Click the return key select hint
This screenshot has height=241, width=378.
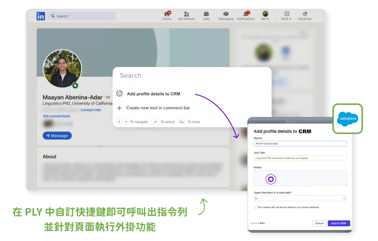pos(156,122)
